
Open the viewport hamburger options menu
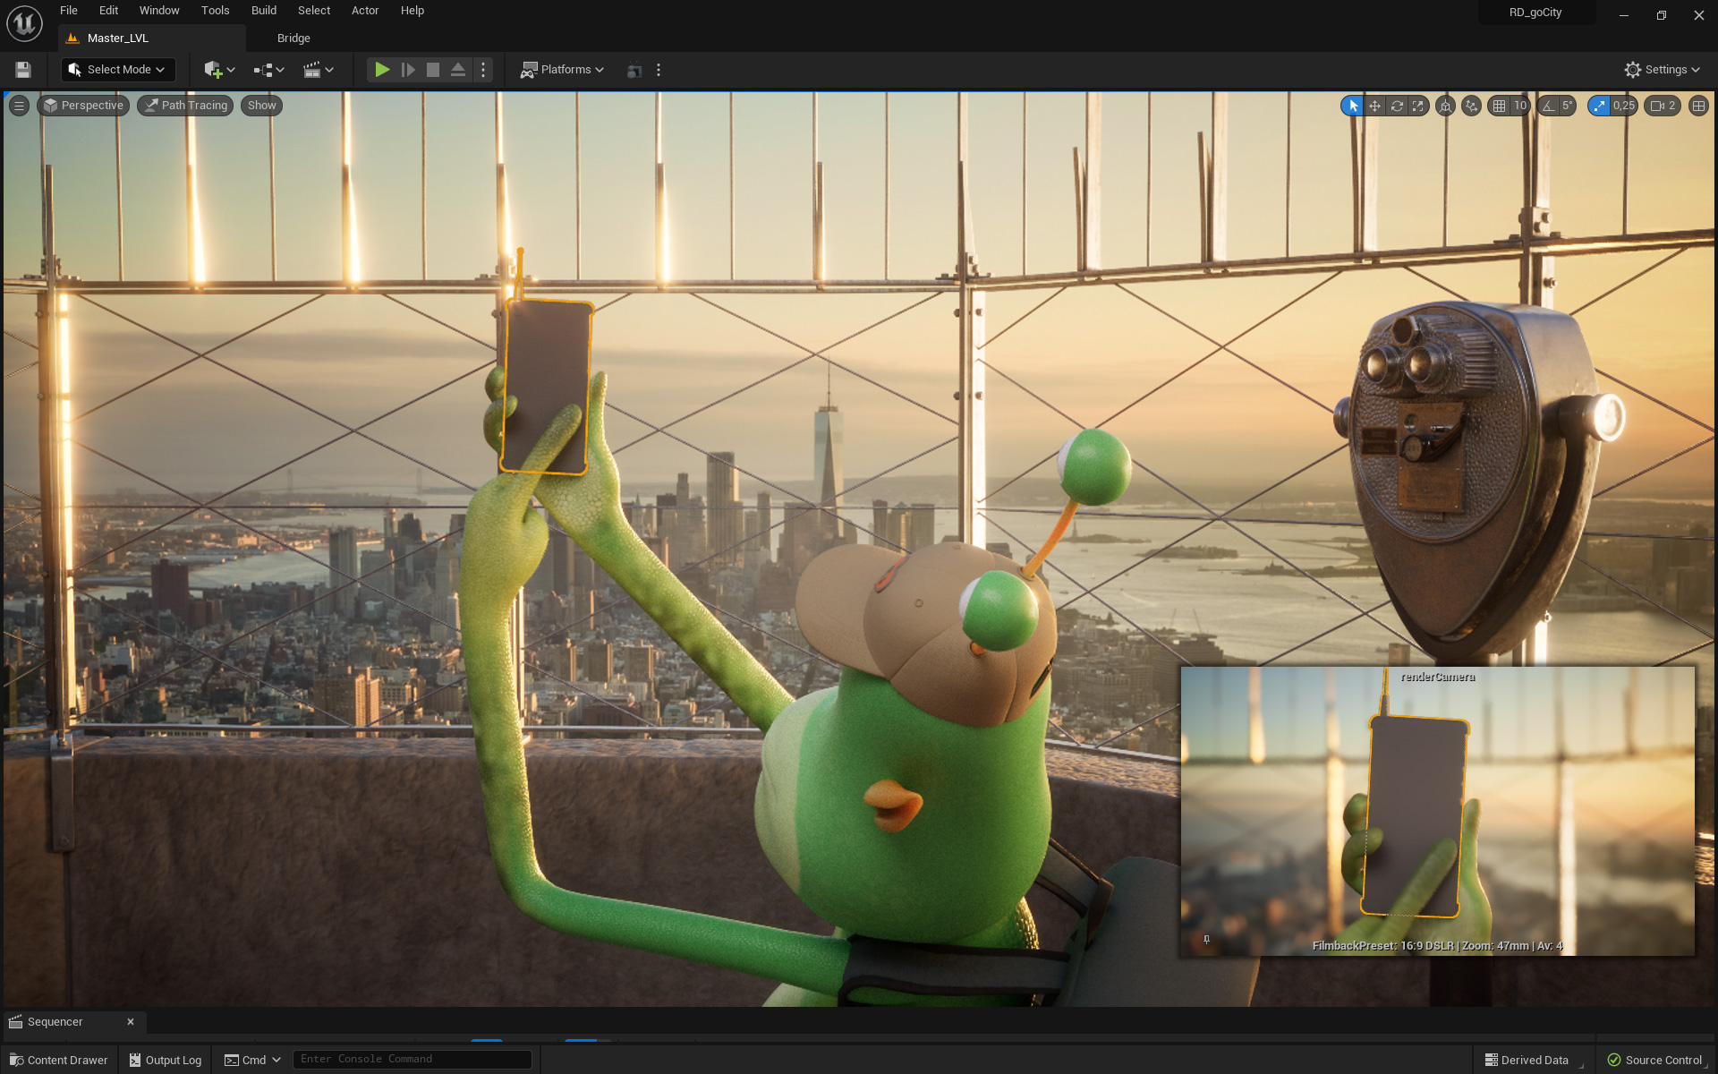tap(19, 106)
